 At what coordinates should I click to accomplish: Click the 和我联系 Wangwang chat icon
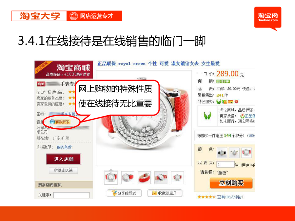[60, 122]
